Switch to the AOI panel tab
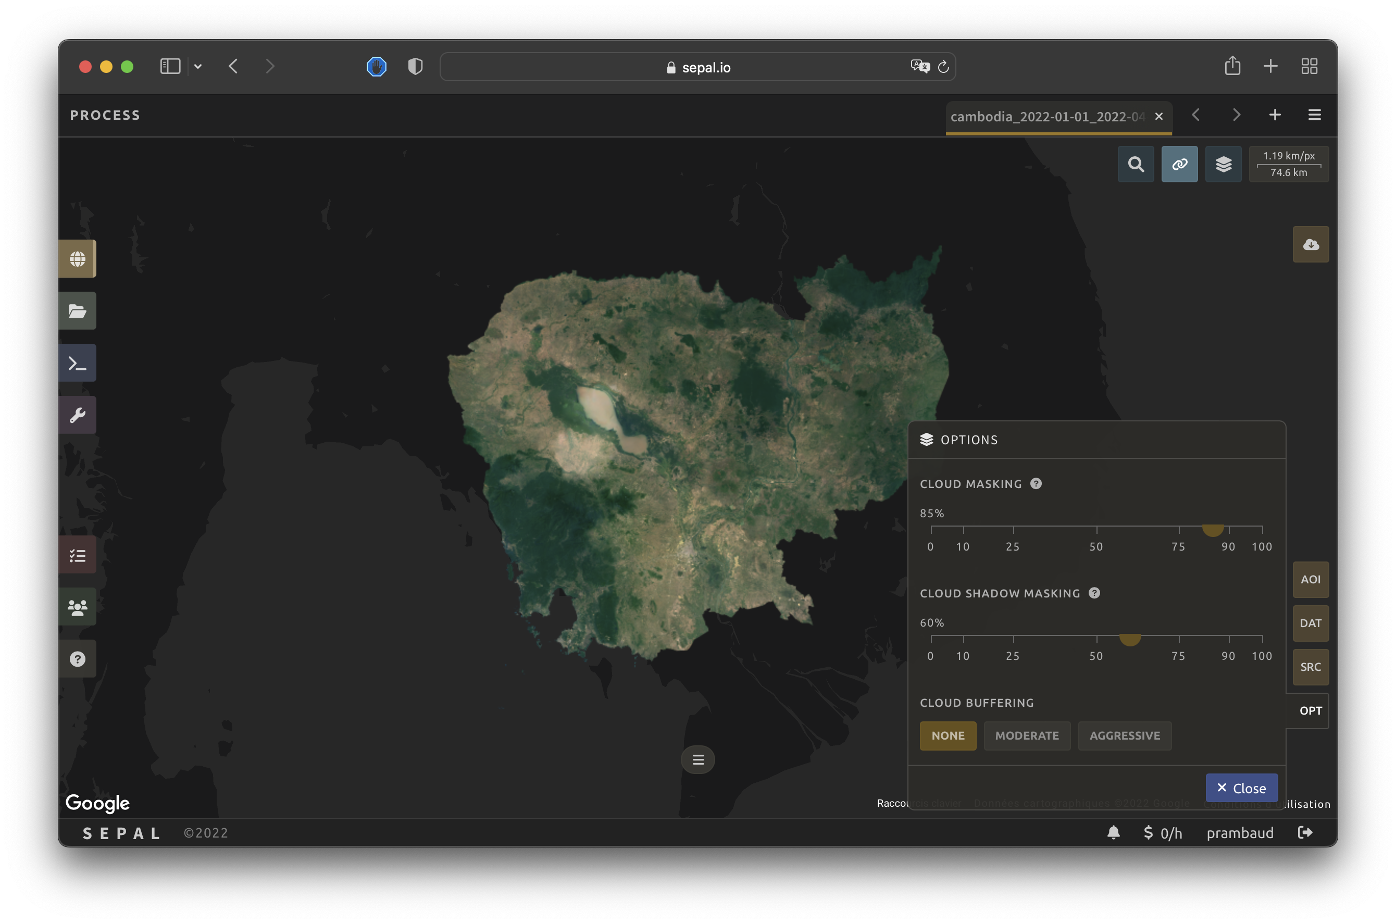This screenshot has height=924, width=1396. point(1310,579)
